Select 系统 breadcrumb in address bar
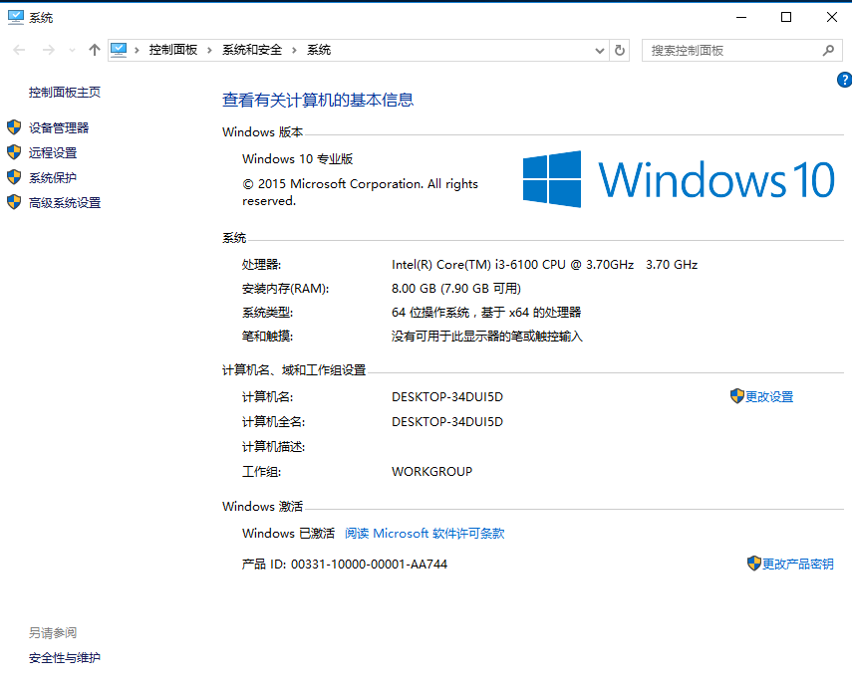The width and height of the screenshot is (852, 684). [x=319, y=50]
